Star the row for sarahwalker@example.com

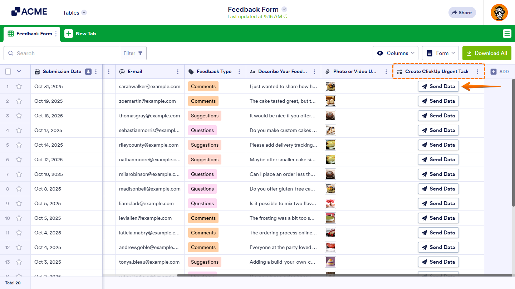coord(19,86)
